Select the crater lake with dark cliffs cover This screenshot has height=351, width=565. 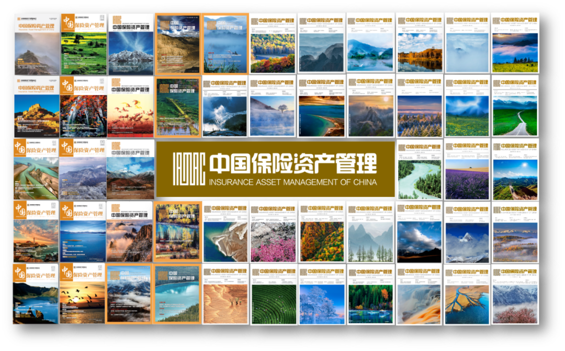coord(36,294)
